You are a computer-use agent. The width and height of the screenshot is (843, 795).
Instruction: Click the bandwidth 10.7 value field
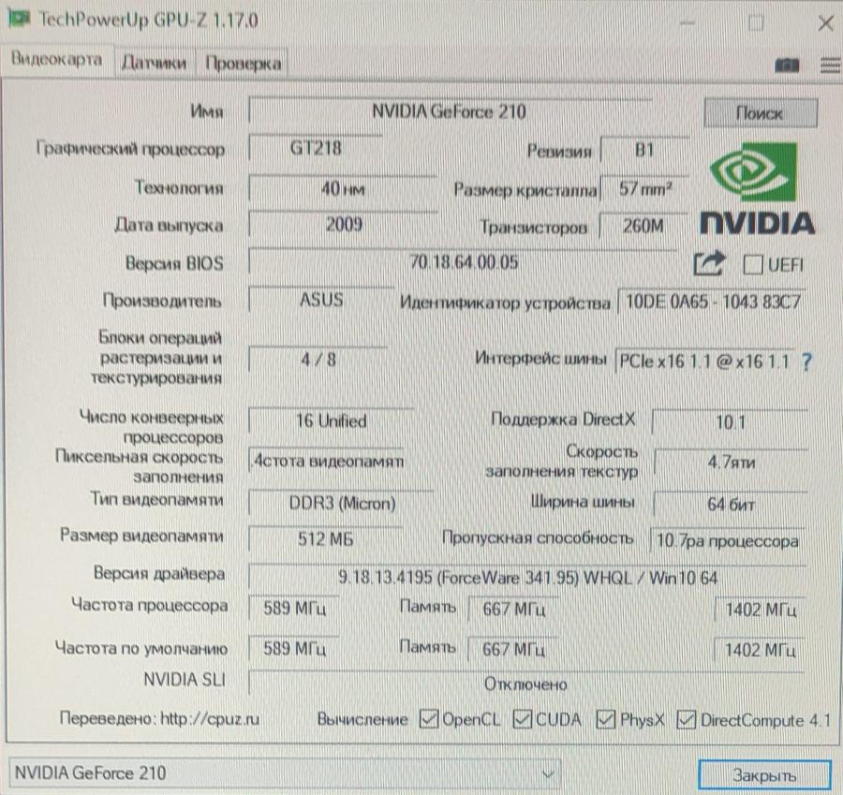click(728, 540)
